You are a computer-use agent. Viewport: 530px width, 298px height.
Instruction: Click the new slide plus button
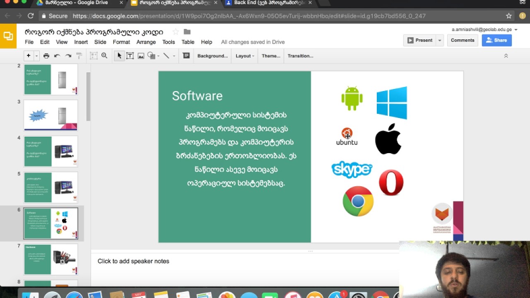click(29, 56)
